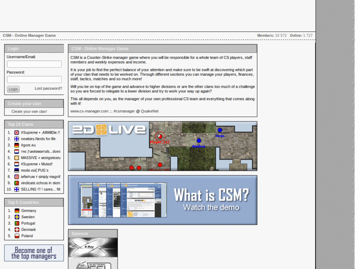The height and width of the screenshot is (269, 359).
Task: Click the Online: 1 727 counter
Action: pos(301,35)
